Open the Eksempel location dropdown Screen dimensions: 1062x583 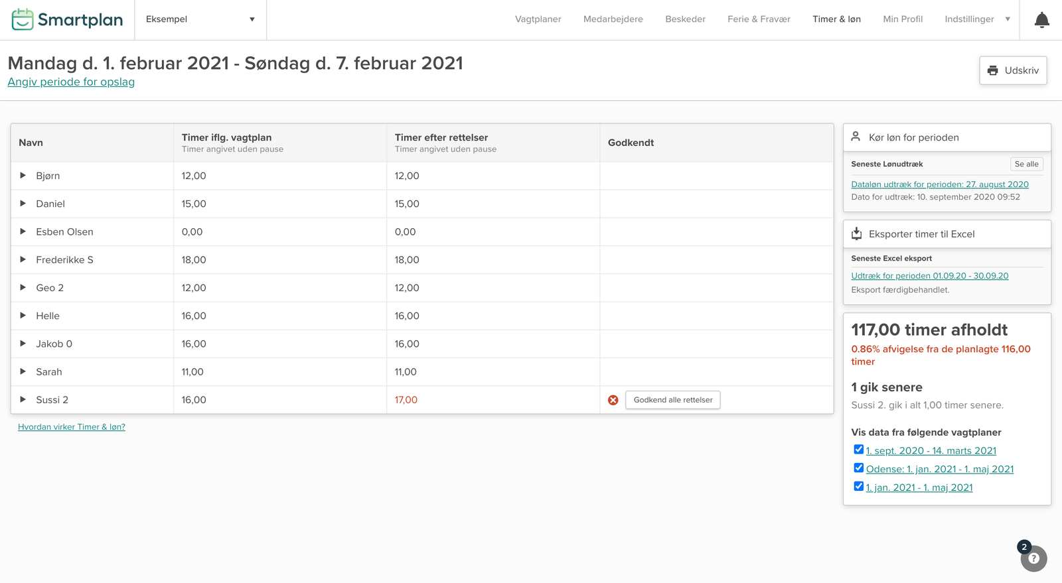(200, 20)
